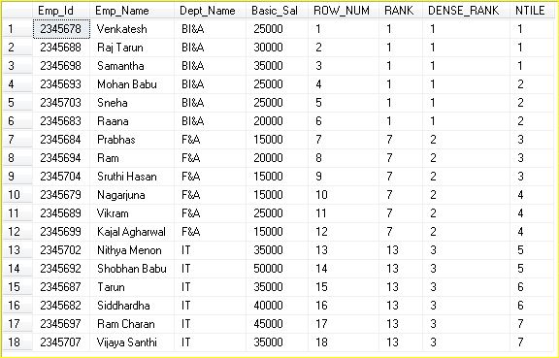The width and height of the screenshot is (559, 358).
Task: Select the ROW_NUM column header
Action: [344, 11]
